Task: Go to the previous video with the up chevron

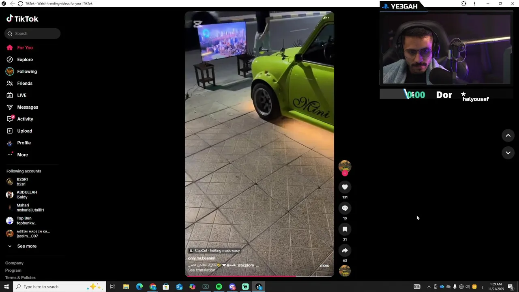Action: pyautogui.click(x=508, y=135)
